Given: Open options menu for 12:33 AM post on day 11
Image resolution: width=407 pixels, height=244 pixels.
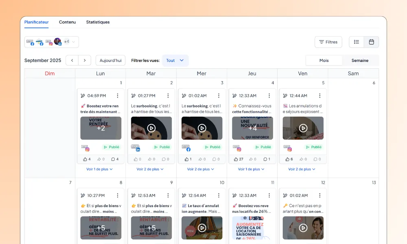Looking at the screenshot, I should (x=269, y=195).
